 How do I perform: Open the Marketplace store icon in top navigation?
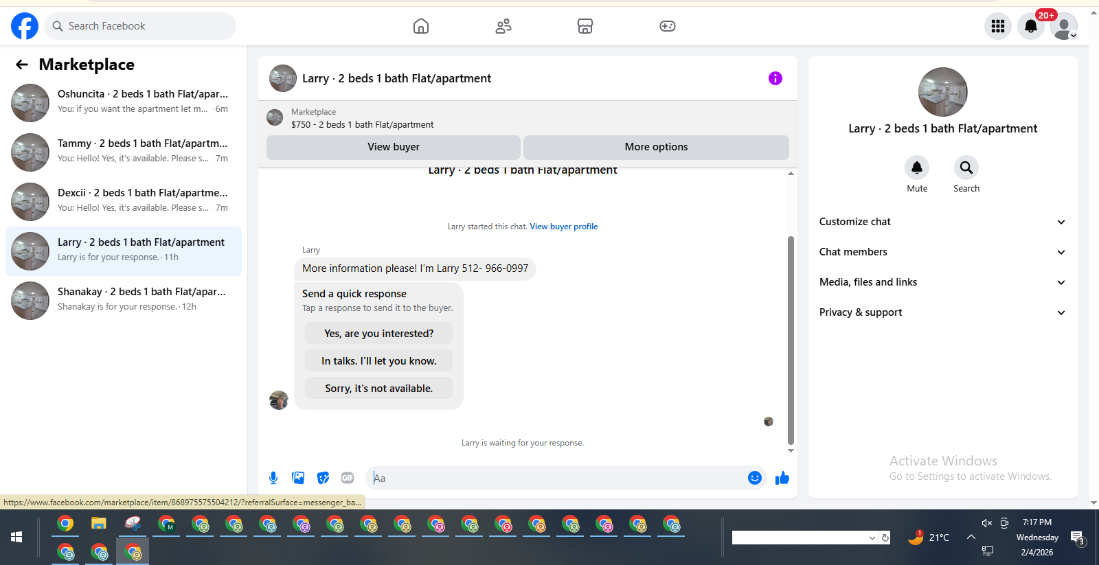pos(585,26)
